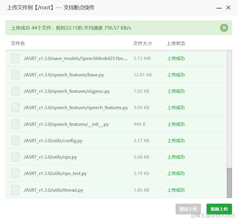The image size is (237, 220).
Task: Click the file icon next to utils/ops.py
Action: pyautogui.click(x=16, y=157)
